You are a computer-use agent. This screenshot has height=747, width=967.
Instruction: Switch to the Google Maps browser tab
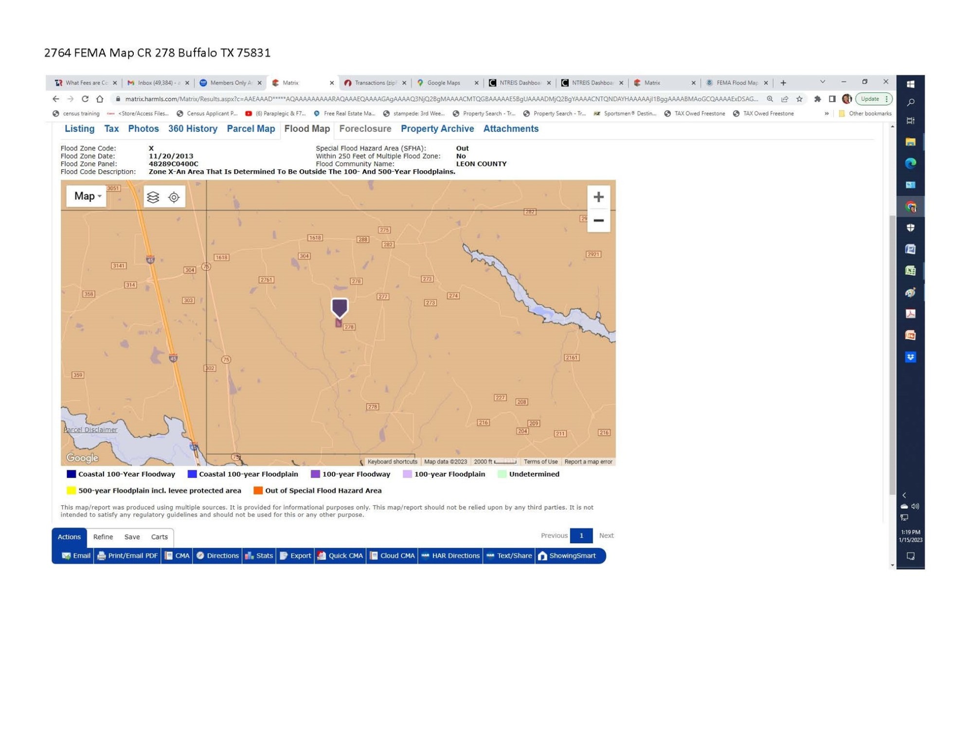[443, 83]
